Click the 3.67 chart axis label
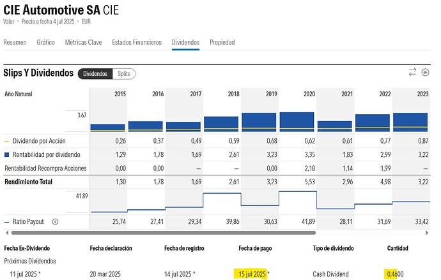 pyautogui.click(x=82, y=115)
